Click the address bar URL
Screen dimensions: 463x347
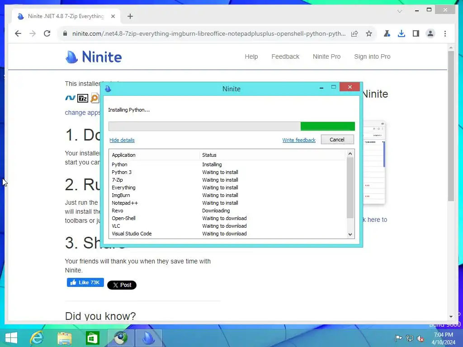point(209,33)
